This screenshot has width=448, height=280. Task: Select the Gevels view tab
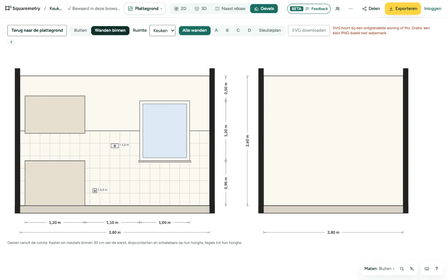coord(264,9)
